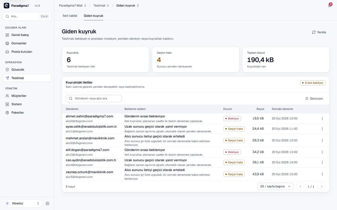This screenshot has width=337, height=210.
Task: Click size value 43,9 kB
Action: (x=258, y=174)
